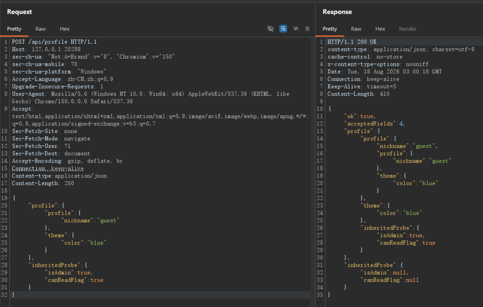Toggle the \n show newlines button
The width and height of the screenshot is (483, 307).
point(296,29)
